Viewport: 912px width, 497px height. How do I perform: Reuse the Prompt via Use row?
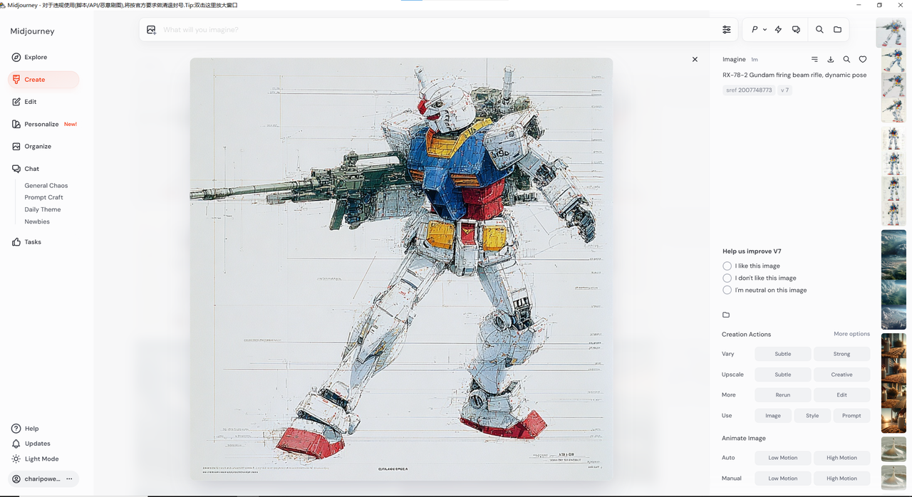coord(851,416)
